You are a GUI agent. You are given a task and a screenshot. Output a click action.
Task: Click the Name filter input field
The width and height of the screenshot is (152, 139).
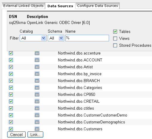(87, 38)
